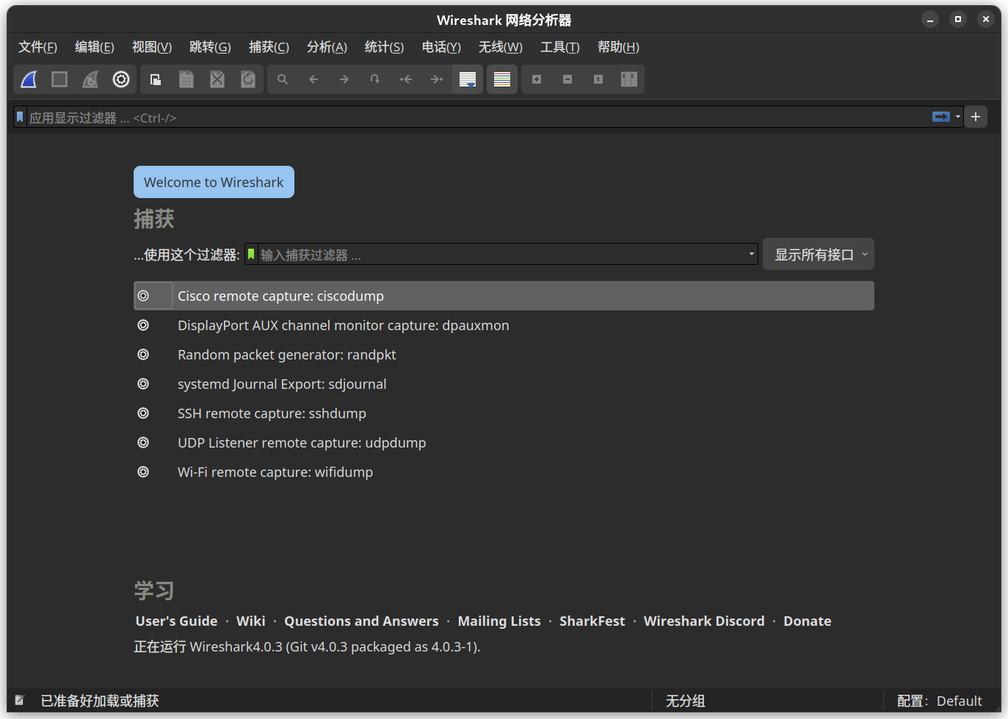Click the Welcome to Wireshark banner
The height and width of the screenshot is (719, 1008).
214,182
